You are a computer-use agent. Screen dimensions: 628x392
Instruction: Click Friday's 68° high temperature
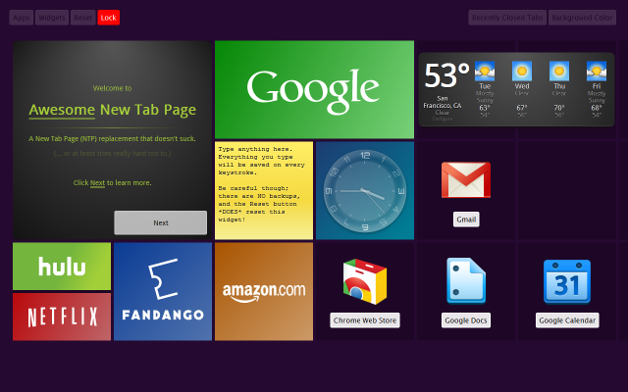pyautogui.click(x=597, y=108)
